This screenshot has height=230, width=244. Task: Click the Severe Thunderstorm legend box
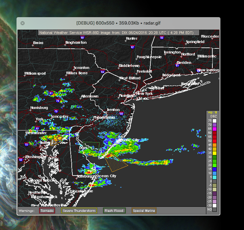coord(79,211)
